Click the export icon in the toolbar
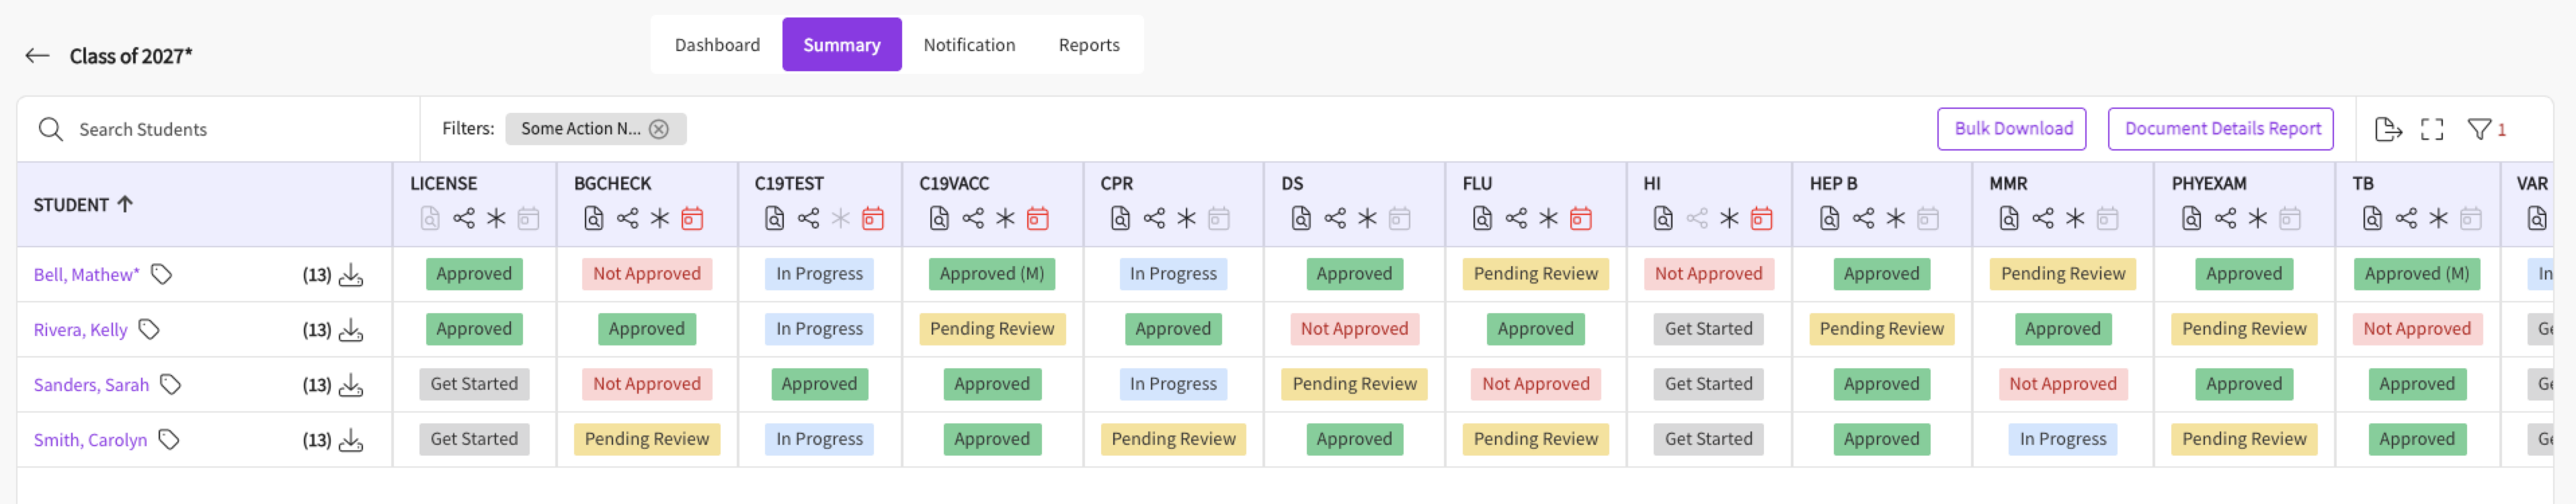2576x504 pixels. (2387, 129)
